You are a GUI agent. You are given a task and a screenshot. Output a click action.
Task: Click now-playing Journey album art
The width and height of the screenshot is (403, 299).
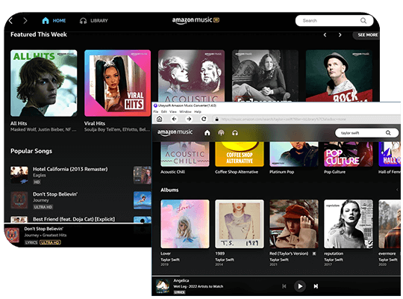pyautogui.click(x=12, y=235)
